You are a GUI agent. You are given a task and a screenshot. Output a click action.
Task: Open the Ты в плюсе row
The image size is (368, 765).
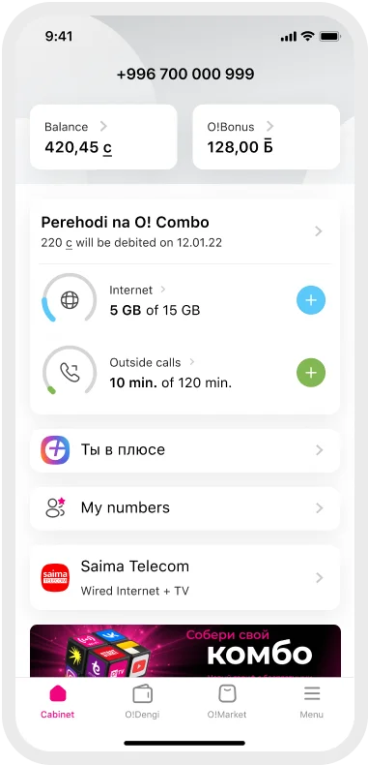pyautogui.click(x=185, y=450)
